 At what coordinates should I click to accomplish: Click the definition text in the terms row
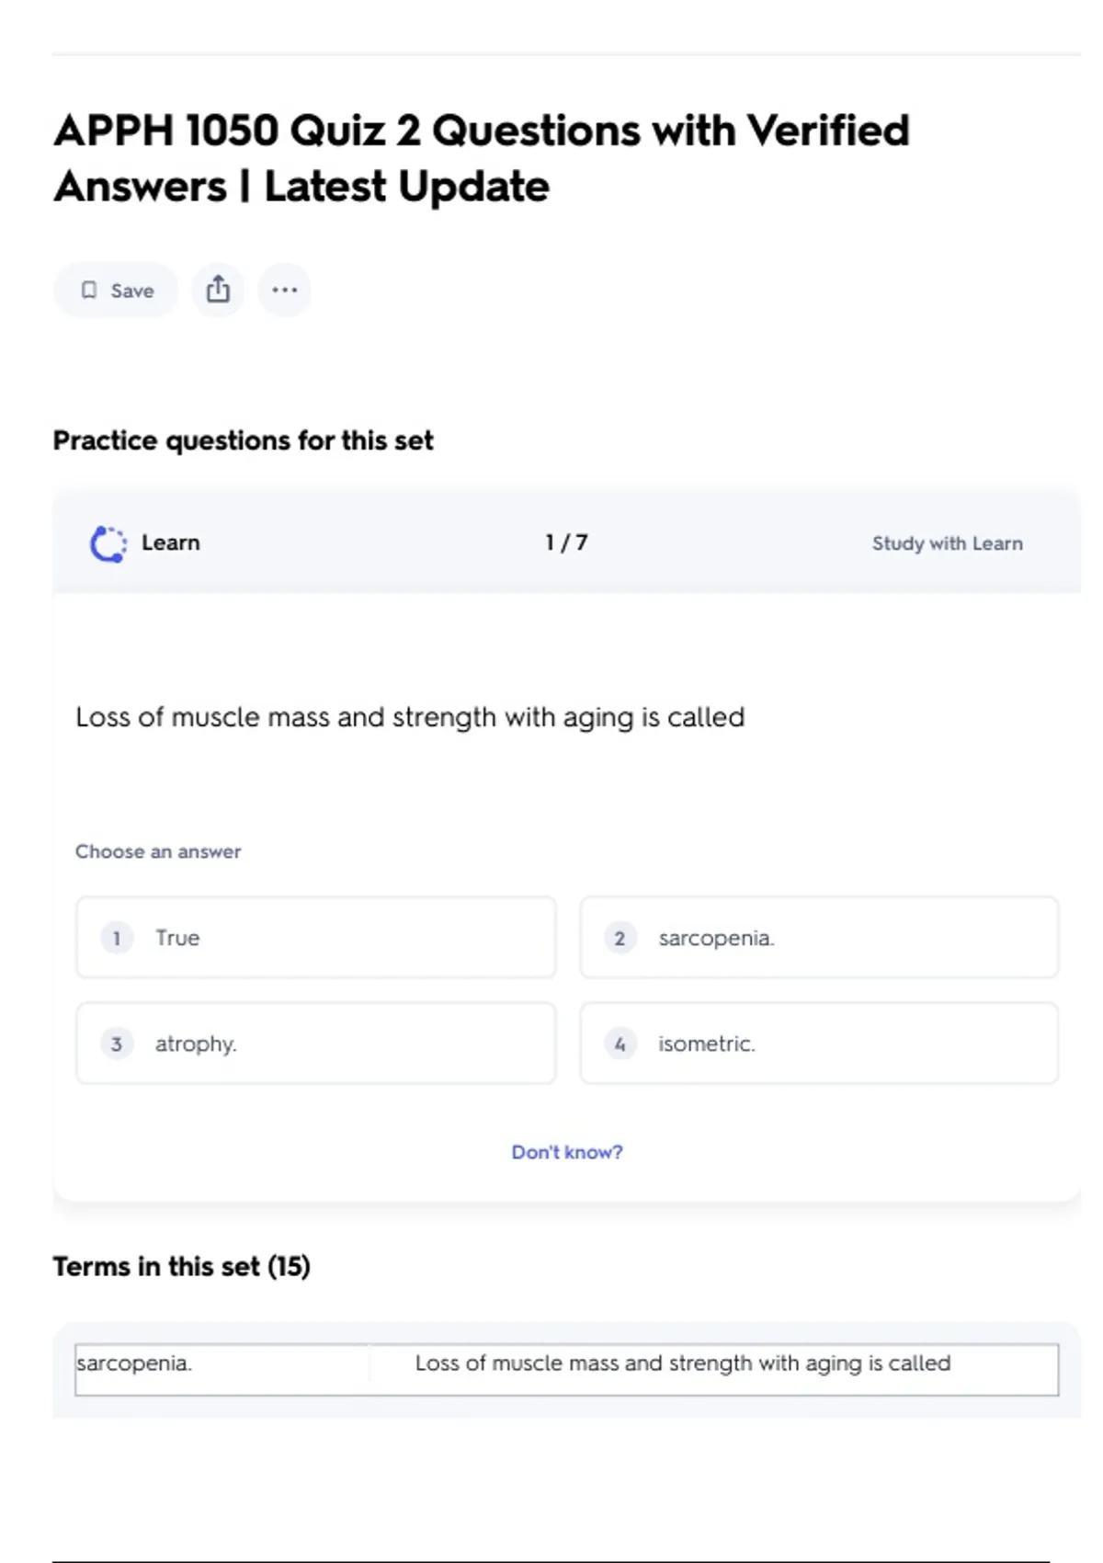click(x=682, y=1363)
